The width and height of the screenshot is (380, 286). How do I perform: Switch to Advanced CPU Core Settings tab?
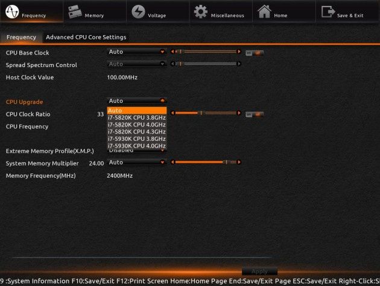tap(86, 37)
